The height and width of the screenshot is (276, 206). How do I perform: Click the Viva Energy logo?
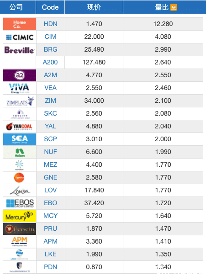(20, 88)
